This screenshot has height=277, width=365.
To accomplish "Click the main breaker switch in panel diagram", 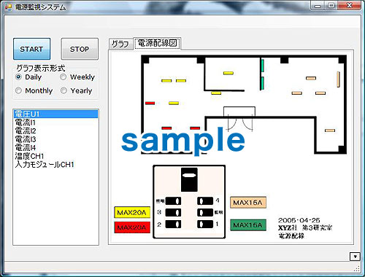I will coord(189,180).
